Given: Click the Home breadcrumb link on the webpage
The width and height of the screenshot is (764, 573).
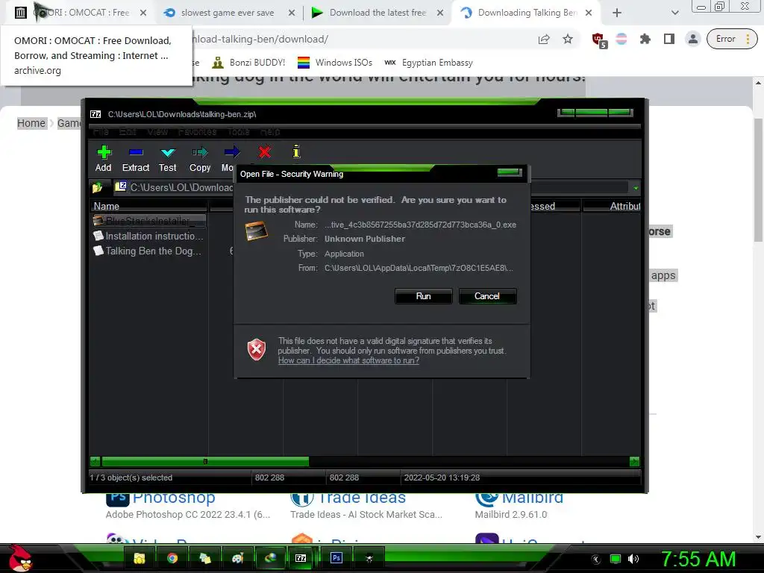Looking at the screenshot, I should tap(31, 123).
